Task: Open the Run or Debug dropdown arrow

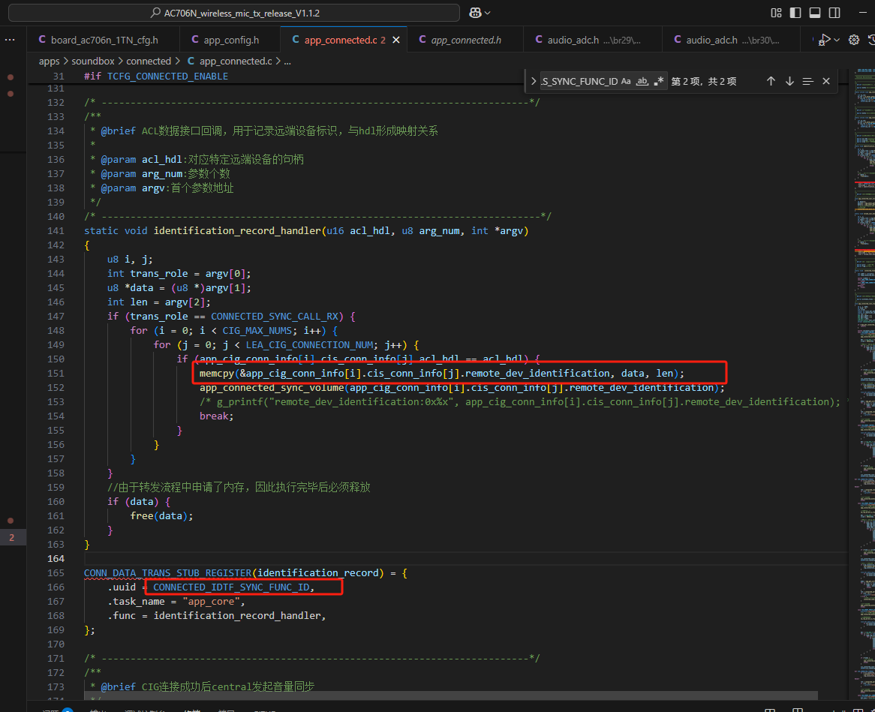Action: click(x=837, y=40)
